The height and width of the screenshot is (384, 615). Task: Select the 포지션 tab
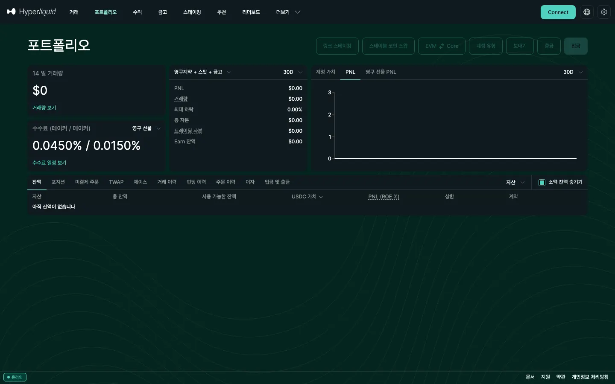click(x=58, y=182)
